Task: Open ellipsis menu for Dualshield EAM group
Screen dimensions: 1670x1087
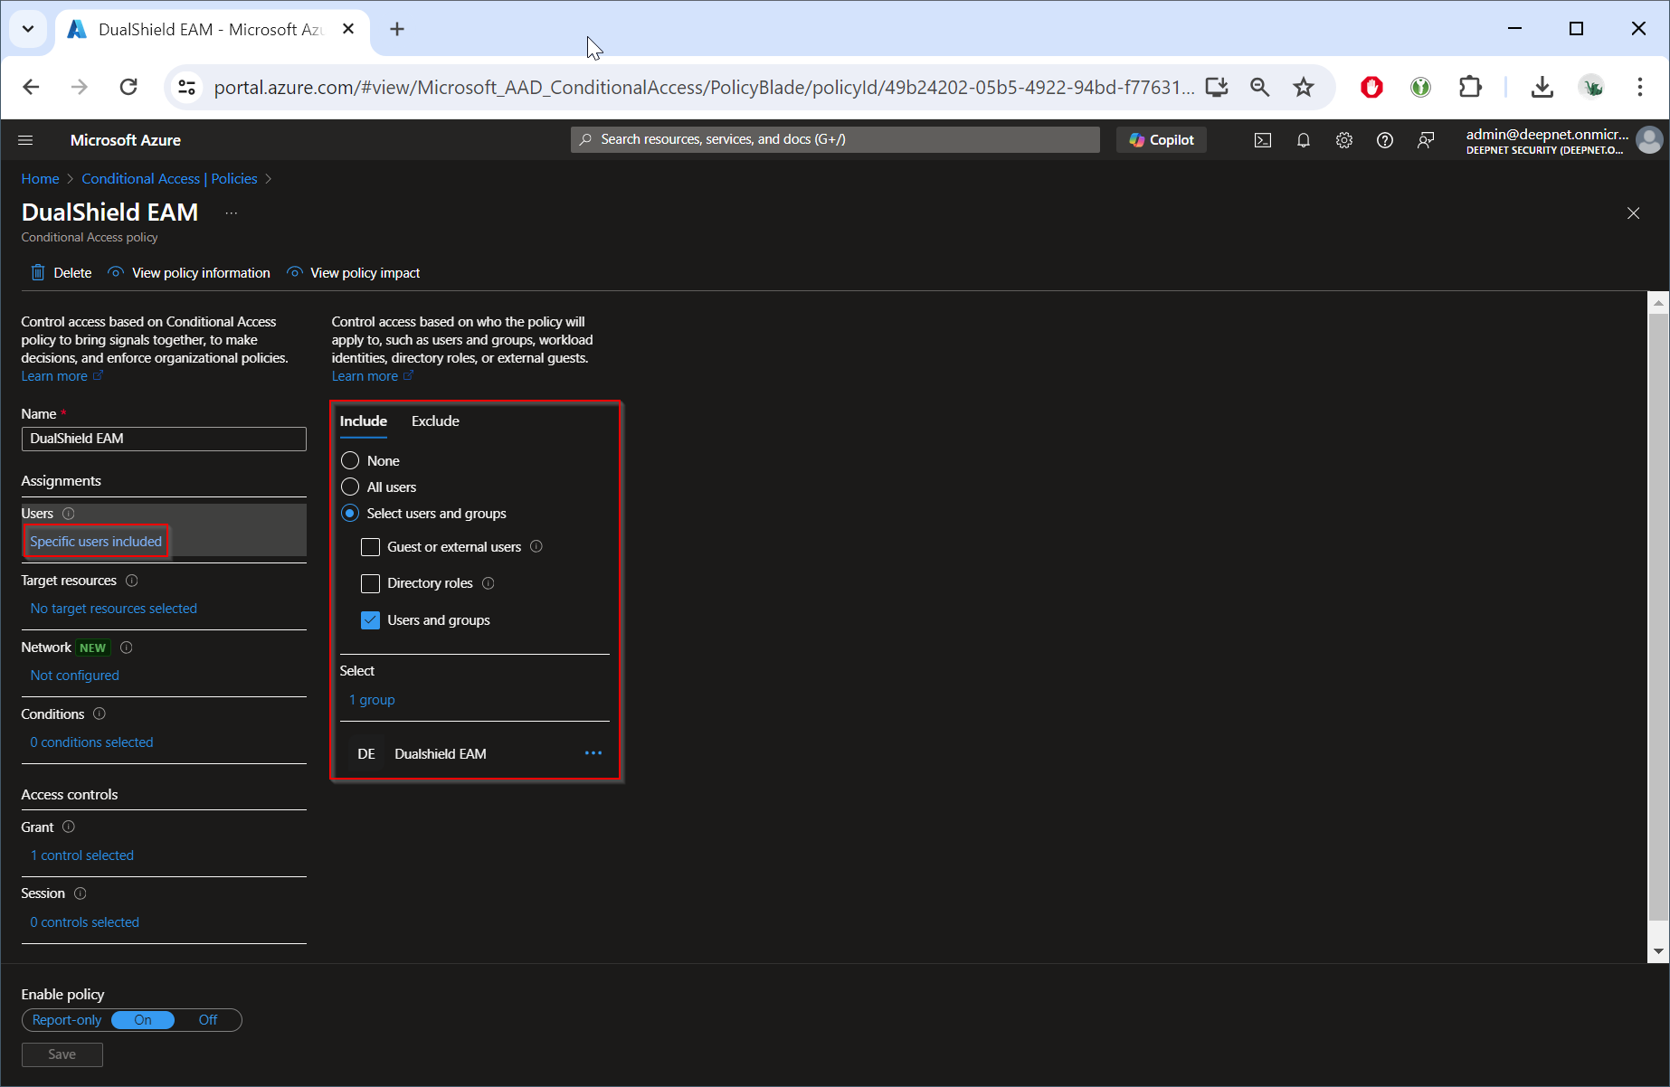Action: (593, 753)
